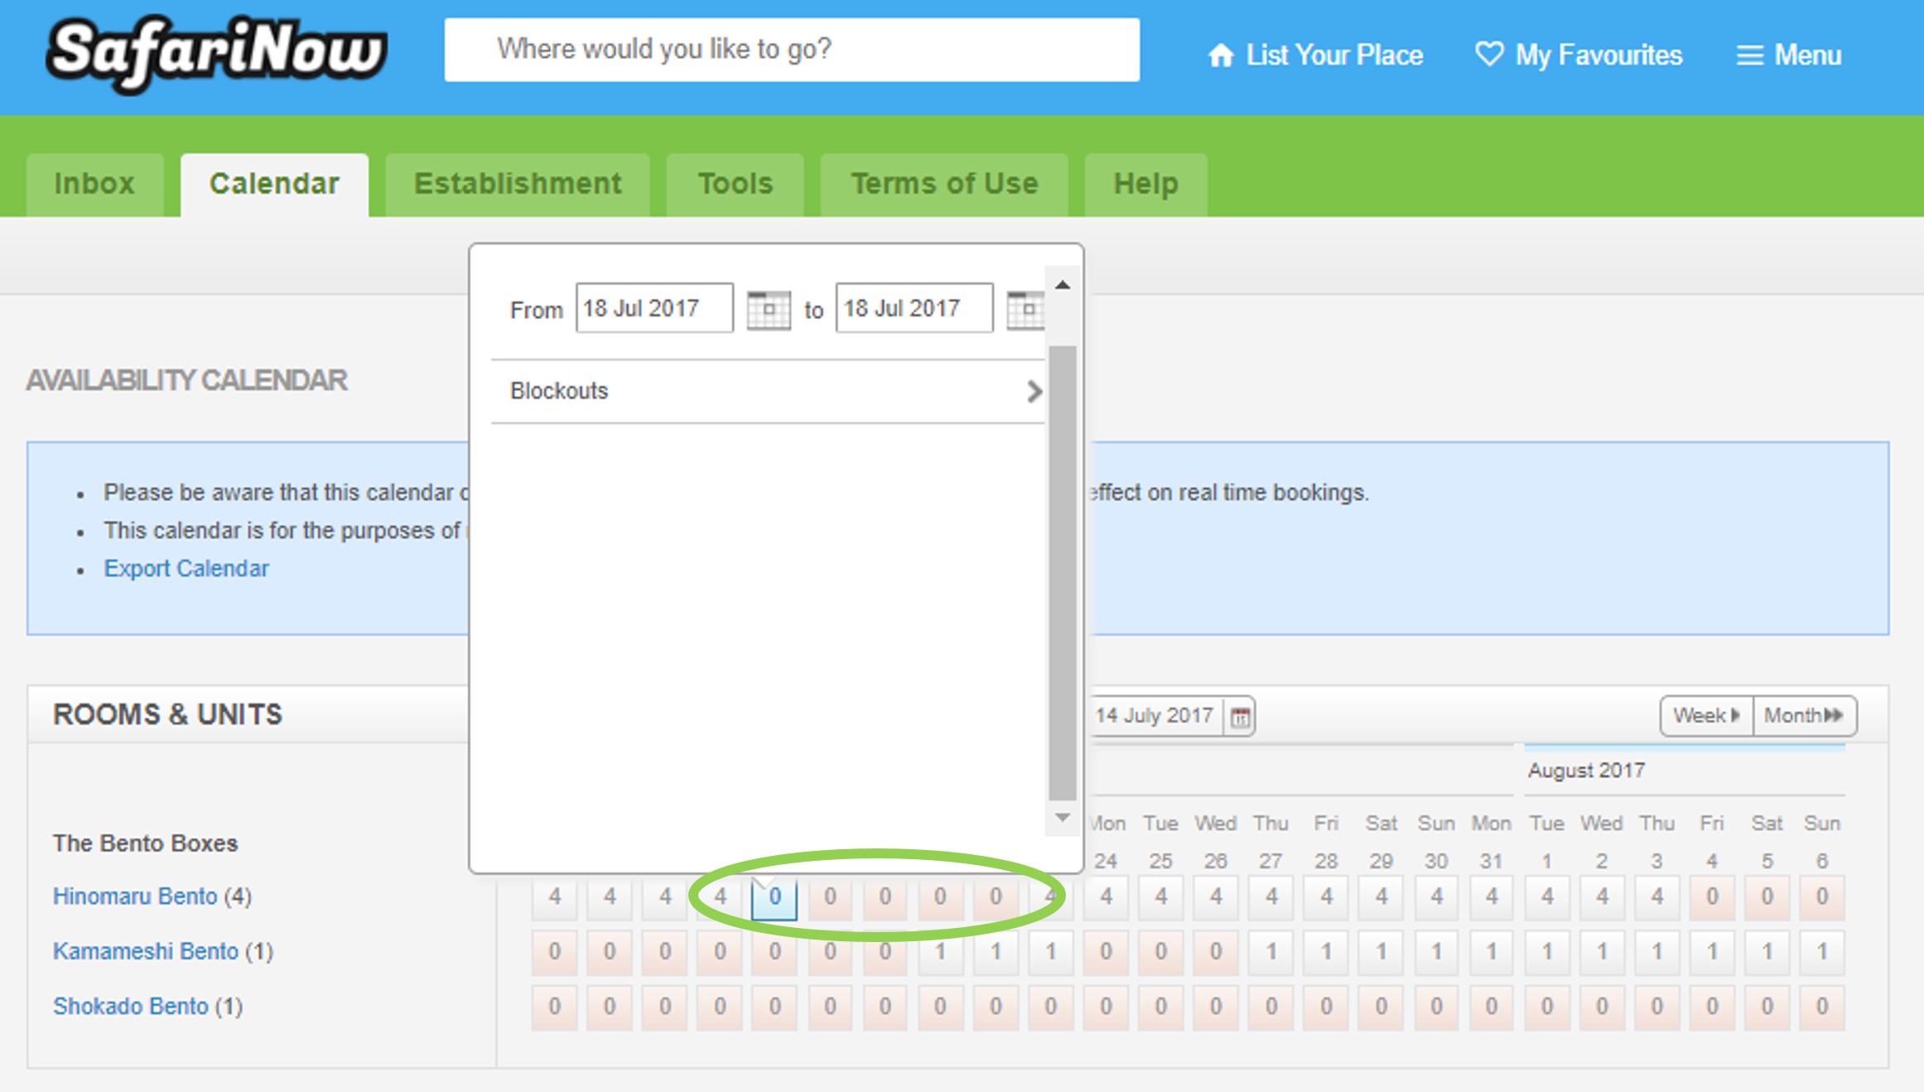Advance the calendar by one Month
Screen dimensions: 1924x1092
(x=1804, y=715)
